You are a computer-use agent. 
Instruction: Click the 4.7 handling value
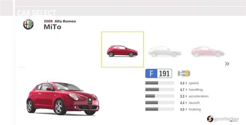click(x=182, y=90)
